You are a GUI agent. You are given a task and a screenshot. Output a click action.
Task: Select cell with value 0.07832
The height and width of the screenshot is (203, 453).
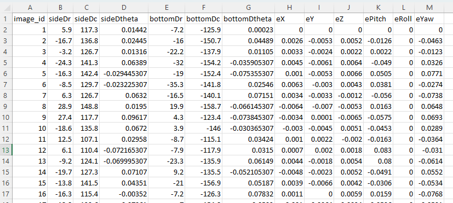(248, 194)
